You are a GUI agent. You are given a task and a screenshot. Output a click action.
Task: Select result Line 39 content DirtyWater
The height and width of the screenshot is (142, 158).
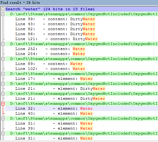pyautogui.click(x=81, y=19)
